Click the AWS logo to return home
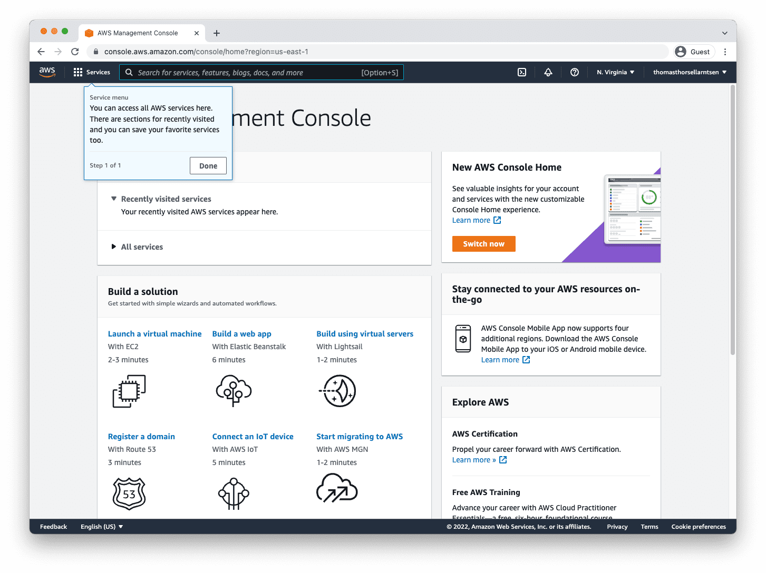Screen dimensions: 766x573 (47, 72)
